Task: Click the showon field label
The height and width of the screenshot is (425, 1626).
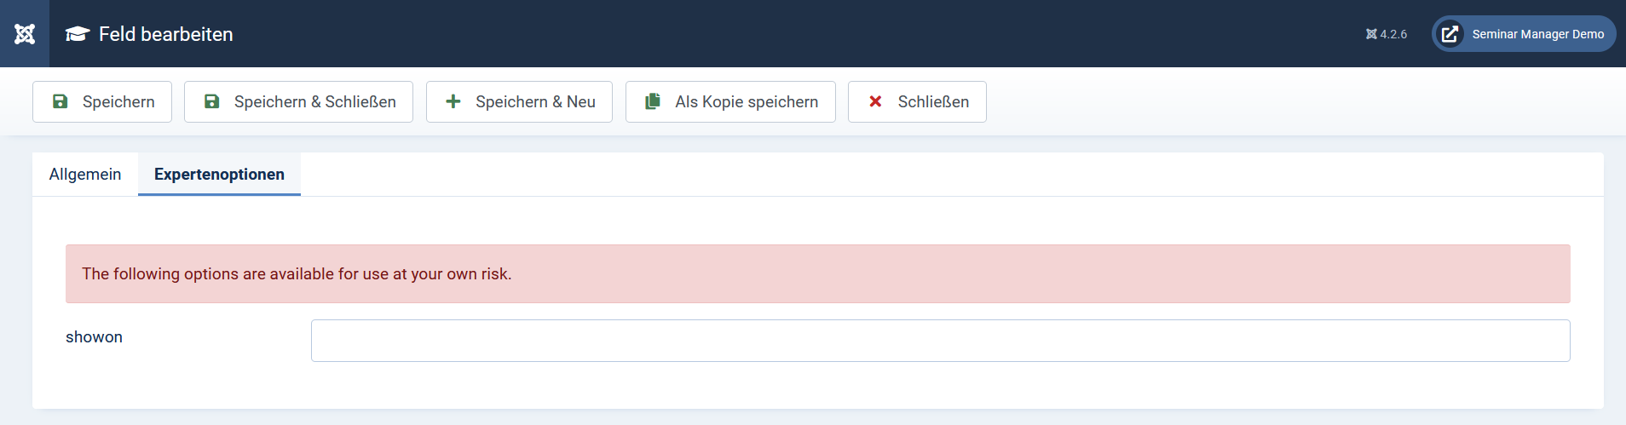Action: coord(94,337)
